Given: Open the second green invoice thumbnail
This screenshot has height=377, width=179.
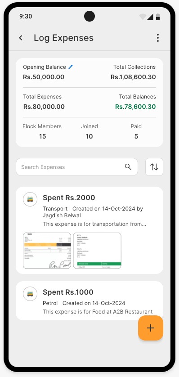Looking at the screenshot, I should [97, 251].
